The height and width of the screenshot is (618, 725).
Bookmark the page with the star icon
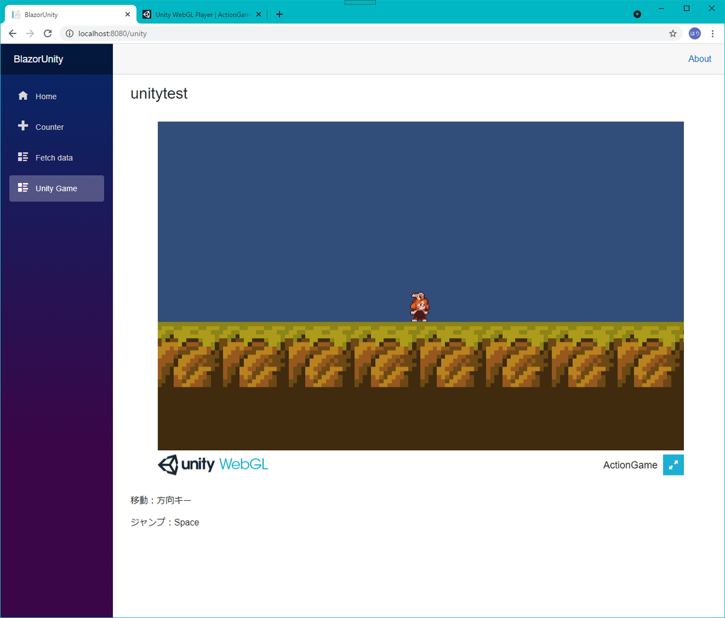(672, 33)
